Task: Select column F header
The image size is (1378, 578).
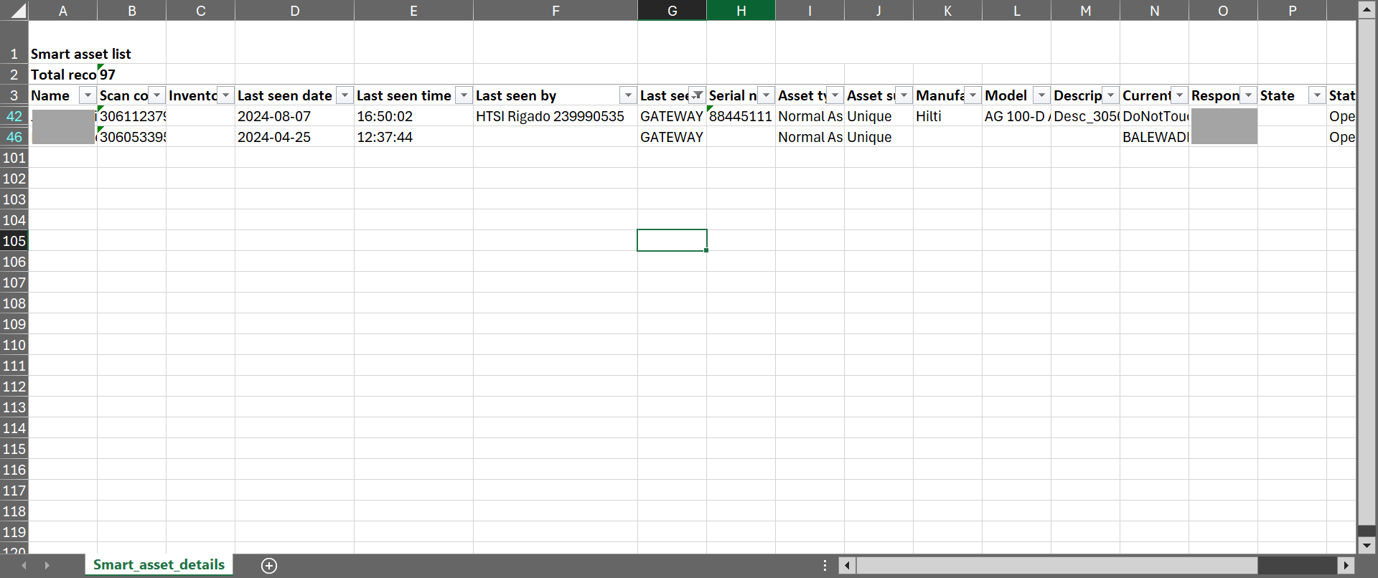Action: pyautogui.click(x=556, y=11)
